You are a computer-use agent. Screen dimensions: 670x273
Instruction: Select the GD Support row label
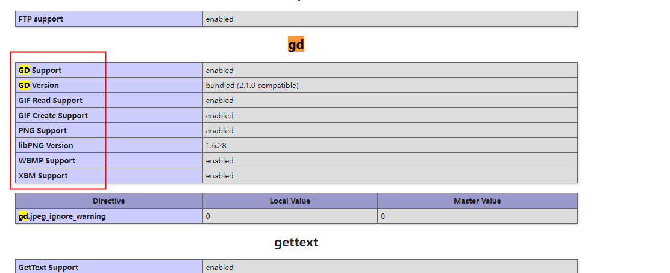tap(40, 71)
